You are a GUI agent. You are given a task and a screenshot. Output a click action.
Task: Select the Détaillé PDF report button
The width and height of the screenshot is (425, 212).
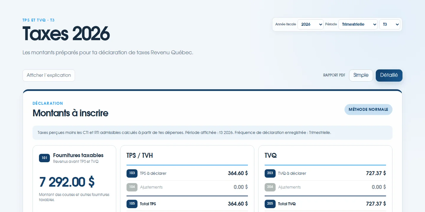[389, 75]
